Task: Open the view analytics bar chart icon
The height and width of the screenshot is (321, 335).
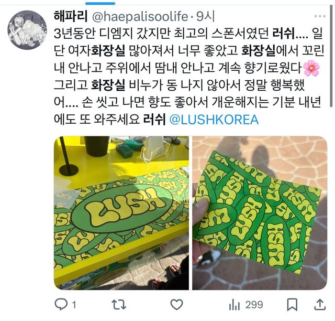Action: point(234,305)
